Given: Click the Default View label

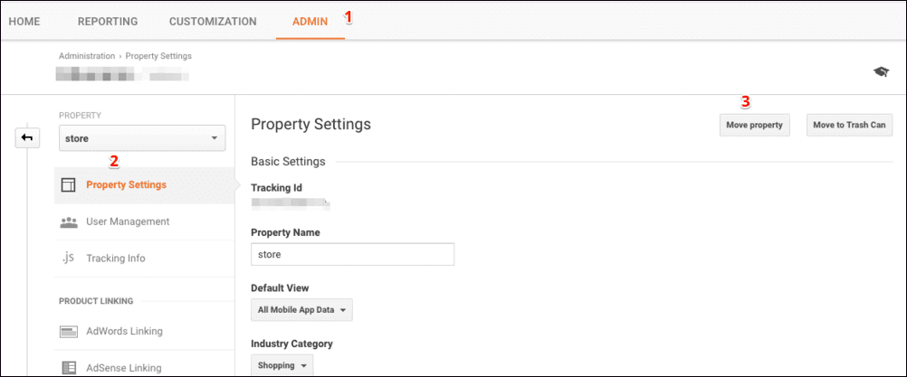Looking at the screenshot, I should tap(280, 288).
